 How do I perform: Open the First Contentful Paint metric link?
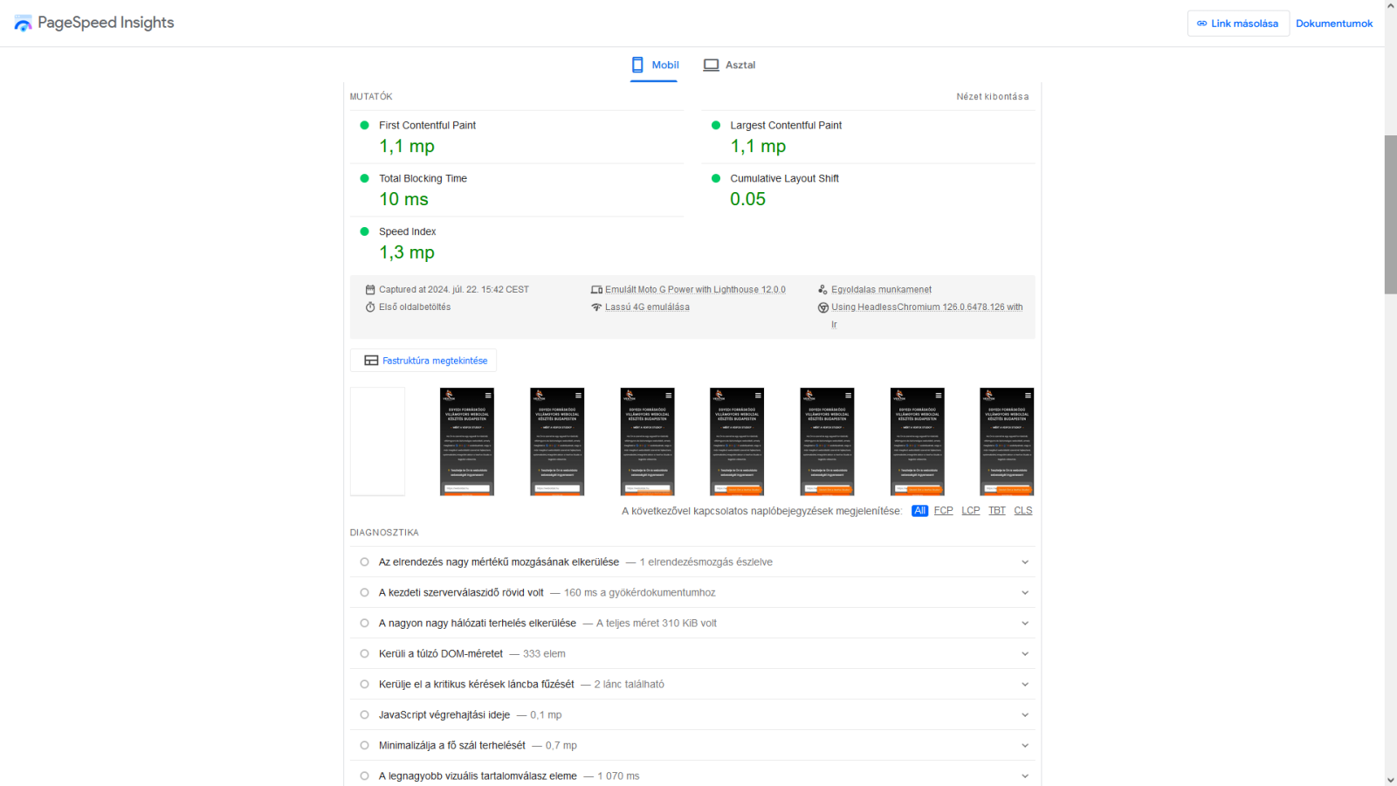point(427,126)
